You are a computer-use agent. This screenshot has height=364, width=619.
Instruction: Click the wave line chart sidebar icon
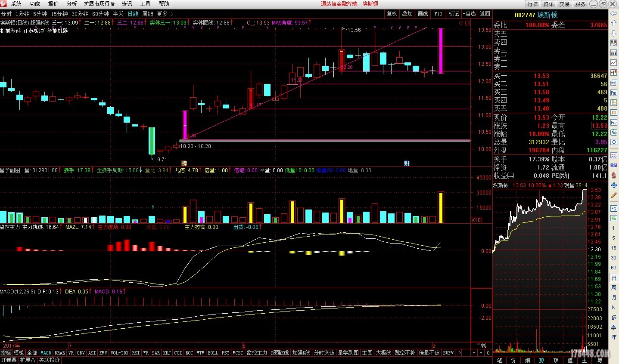(x=614, y=155)
